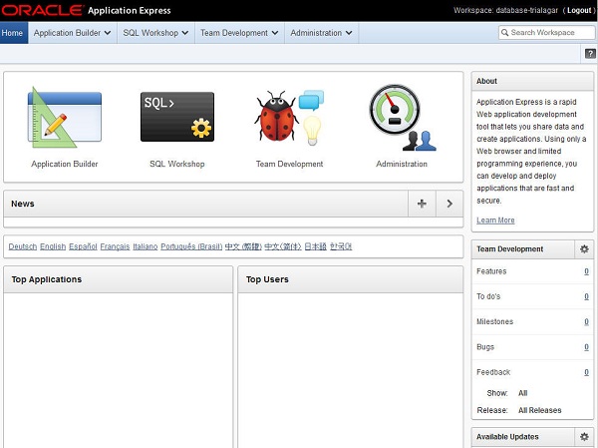Switch language to Korean

click(341, 246)
